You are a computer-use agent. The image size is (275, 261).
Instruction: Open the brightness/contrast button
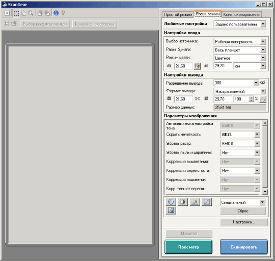tap(183, 202)
